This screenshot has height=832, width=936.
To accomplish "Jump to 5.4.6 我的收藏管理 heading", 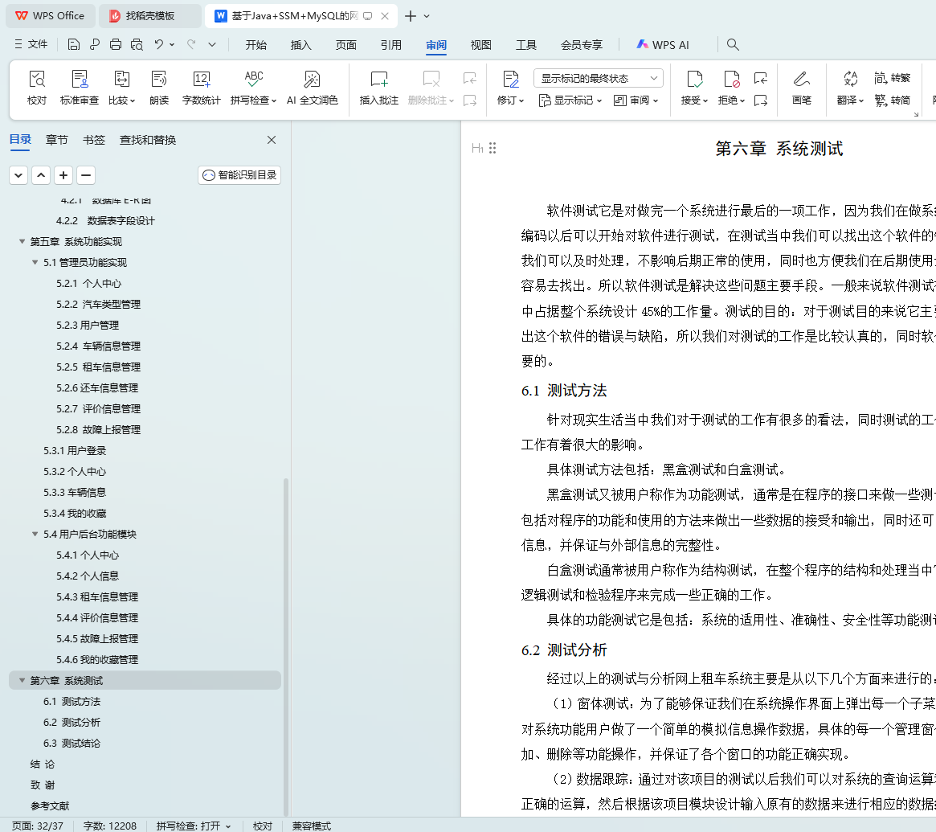I will [97, 659].
